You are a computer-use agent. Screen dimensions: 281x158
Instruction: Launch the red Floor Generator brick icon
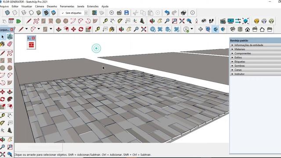31,45
